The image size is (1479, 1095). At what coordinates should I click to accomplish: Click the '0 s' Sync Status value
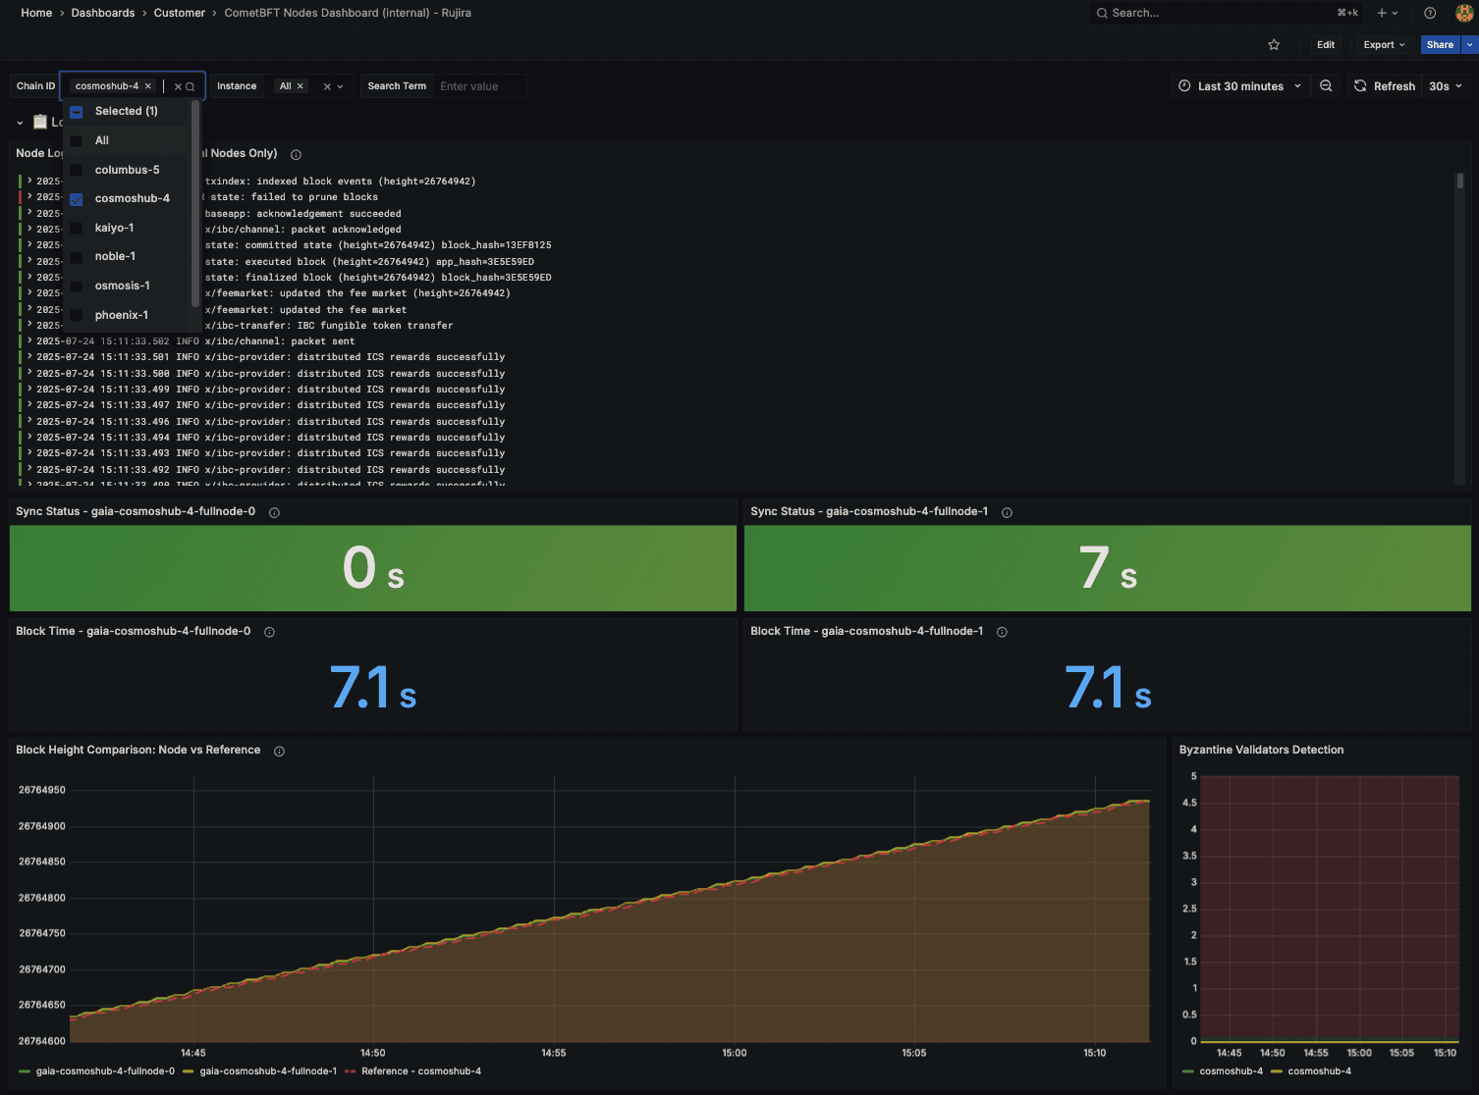(373, 569)
